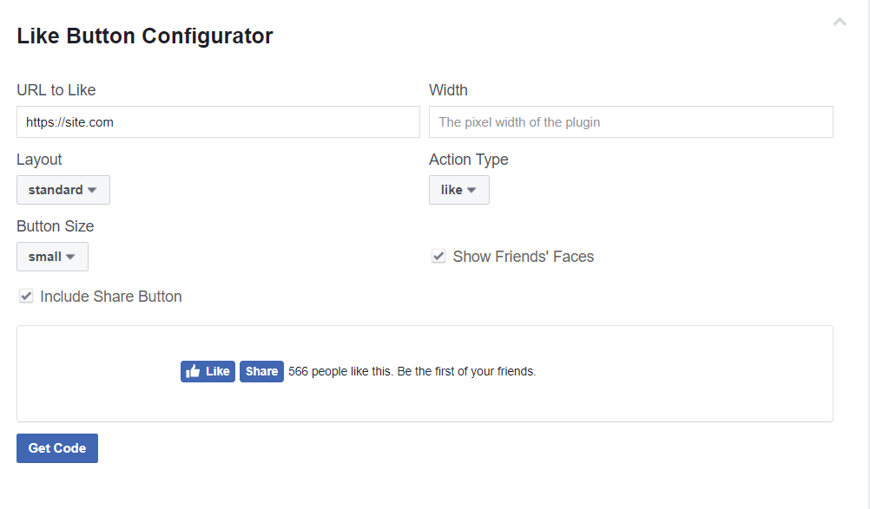Viewport: 870px width, 509px height.
Task: Uncheck the Include Share Button checkbox
Action: coord(25,296)
